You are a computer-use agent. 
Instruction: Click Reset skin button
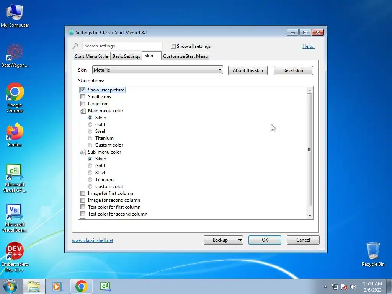(x=293, y=70)
